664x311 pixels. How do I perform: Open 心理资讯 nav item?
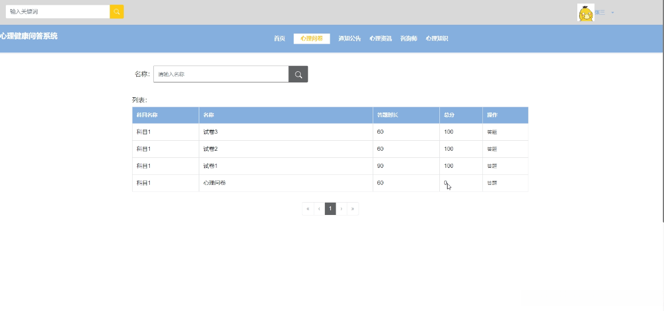click(x=381, y=38)
